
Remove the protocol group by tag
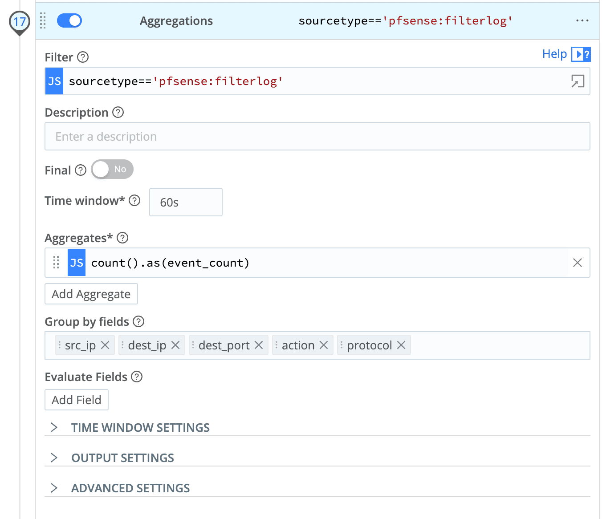tap(401, 345)
